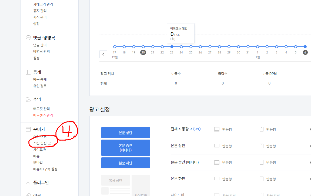The image size is (311, 196).
Task: Open 서식 관리 menu item
Action: click(40, 17)
